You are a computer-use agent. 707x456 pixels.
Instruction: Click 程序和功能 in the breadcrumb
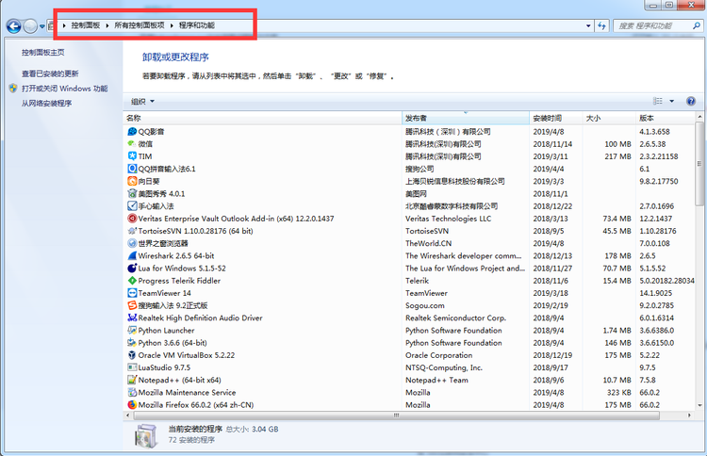[x=197, y=25]
